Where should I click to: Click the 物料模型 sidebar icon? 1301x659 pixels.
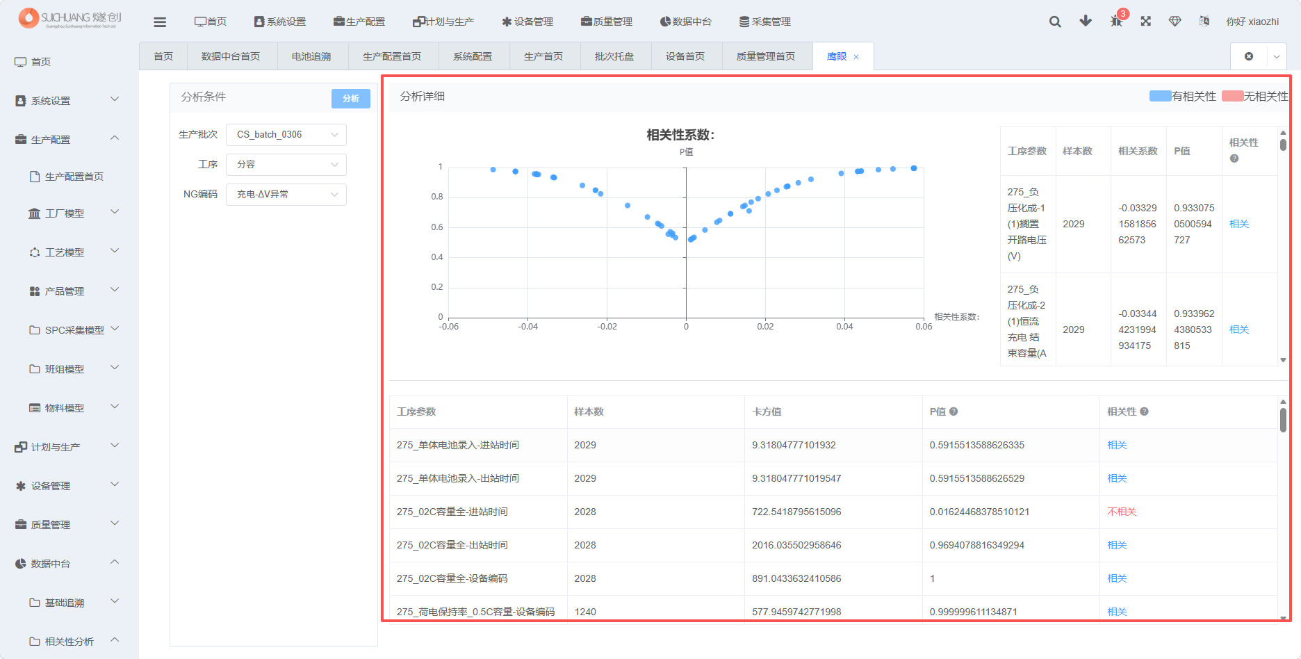(35, 408)
